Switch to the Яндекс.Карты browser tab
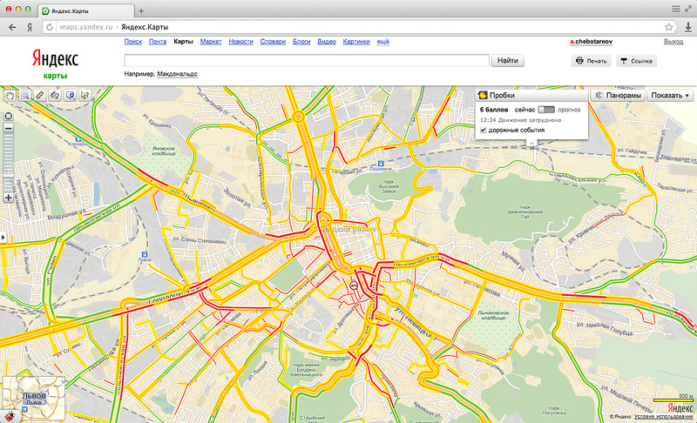The width and height of the screenshot is (697, 423). click(86, 10)
